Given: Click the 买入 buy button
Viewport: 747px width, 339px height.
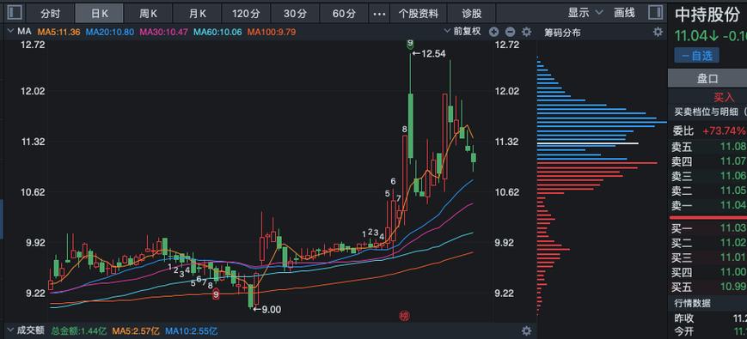Looking at the screenshot, I should tap(724, 98).
